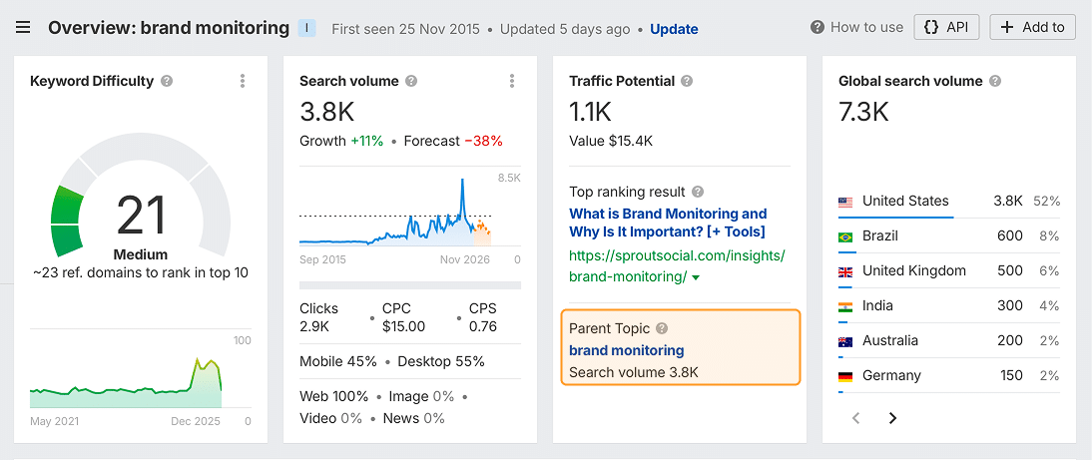
Task: Click the United States flag icon
Action: pyautogui.click(x=845, y=202)
